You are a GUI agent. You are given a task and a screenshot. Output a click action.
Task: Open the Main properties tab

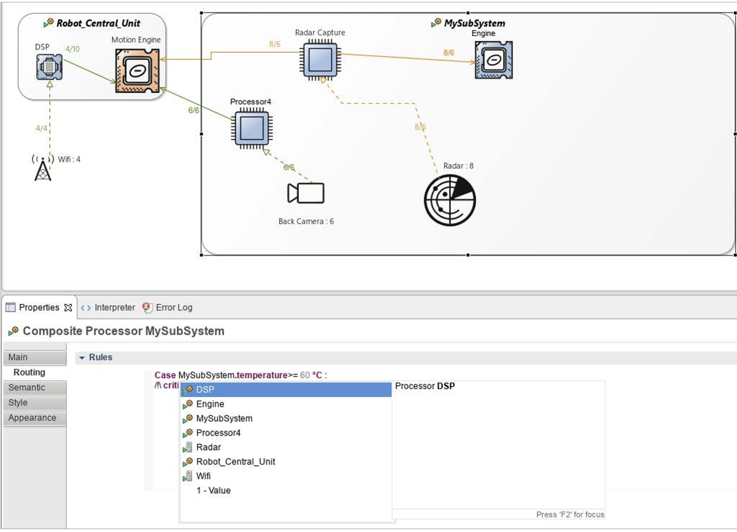point(35,357)
